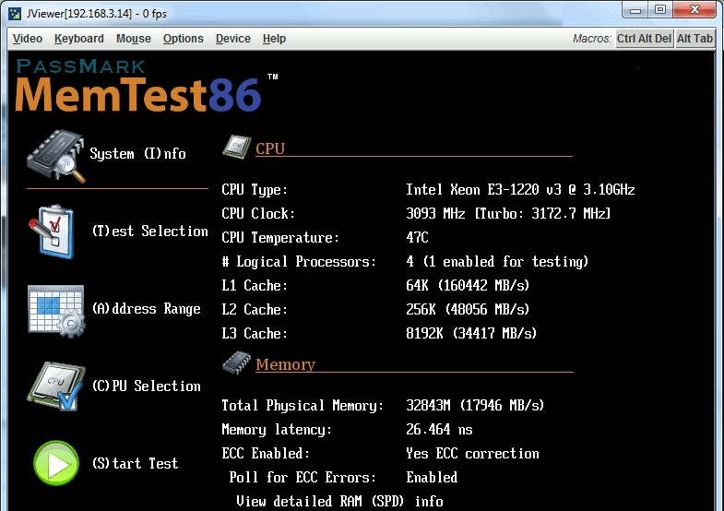Open the Options menu
Screen dimensions: 724x511
184,39
